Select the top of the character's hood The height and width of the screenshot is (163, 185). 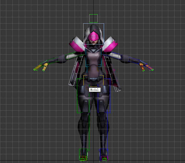coord(93,27)
